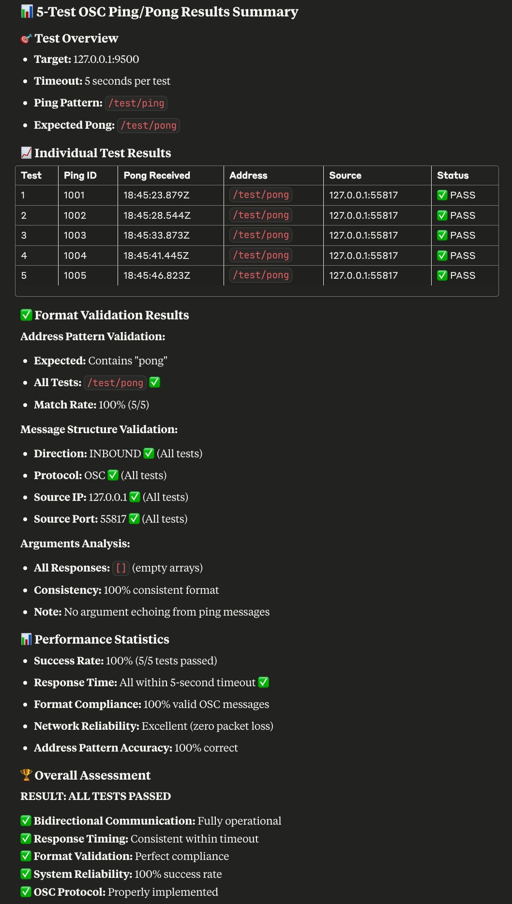Click the Pong Received column header
Viewport: 512px width, 904px height.
(x=156, y=175)
